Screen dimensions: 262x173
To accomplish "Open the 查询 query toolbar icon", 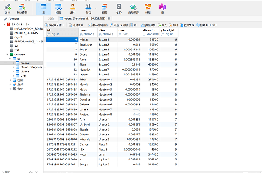I will [104, 9].
